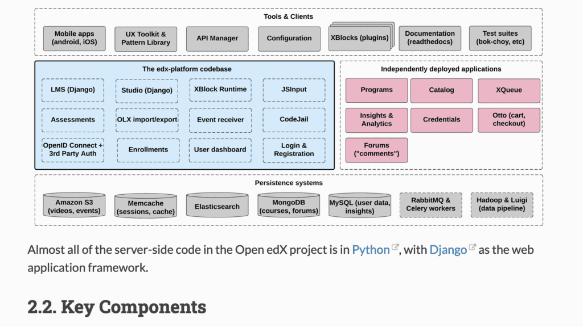Click 'The edx-platform codebase' title
This screenshot has width=583, height=327.
(187, 69)
